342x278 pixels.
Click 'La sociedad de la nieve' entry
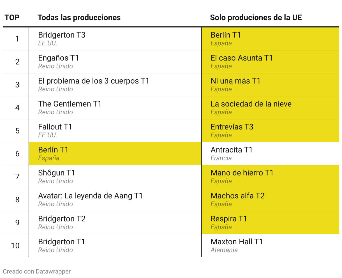251,104
